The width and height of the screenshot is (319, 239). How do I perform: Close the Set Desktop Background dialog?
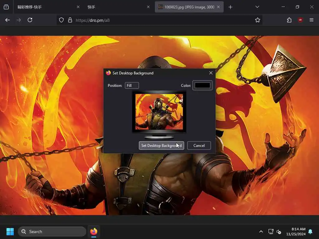[x=211, y=73]
